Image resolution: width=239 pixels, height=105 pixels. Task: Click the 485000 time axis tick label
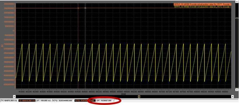click(x=92, y=92)
